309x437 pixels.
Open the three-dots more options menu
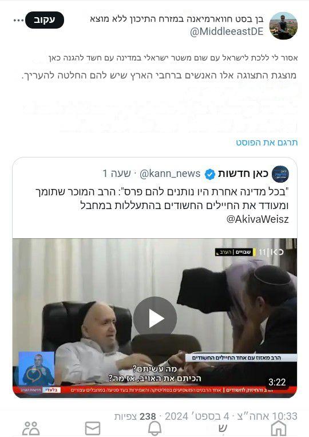18,21
